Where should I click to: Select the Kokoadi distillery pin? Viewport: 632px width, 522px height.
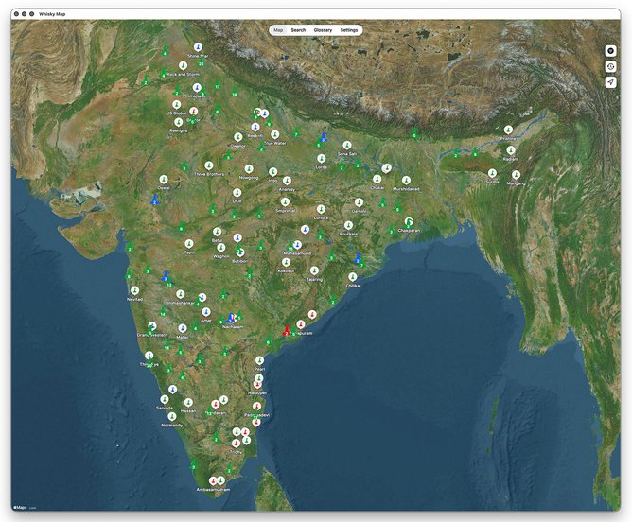pyautogui.click(x=286, y=263)
